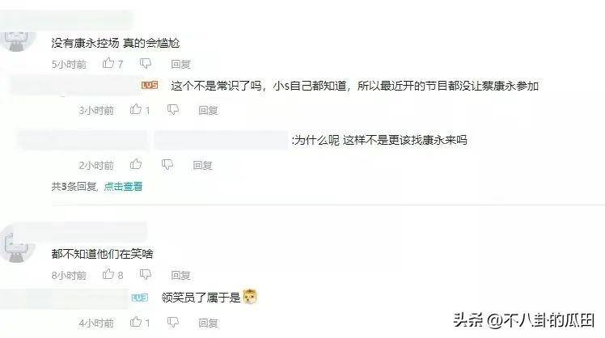
Task: Reply to the 3小时前 comment
Action: (208, 110)
